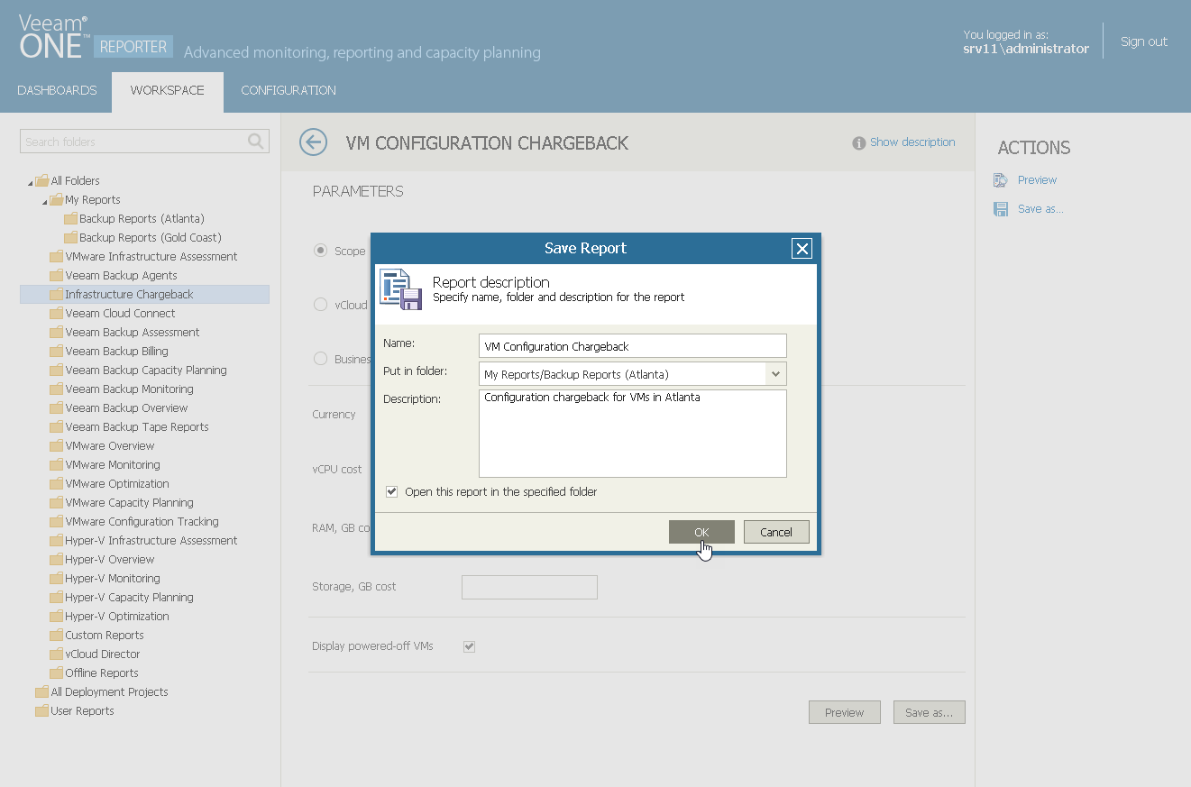The width and height of the screenshot is (1191, 787).
Task: Click the Veeam Backup Billing folder icon
Action: (56, 351)
